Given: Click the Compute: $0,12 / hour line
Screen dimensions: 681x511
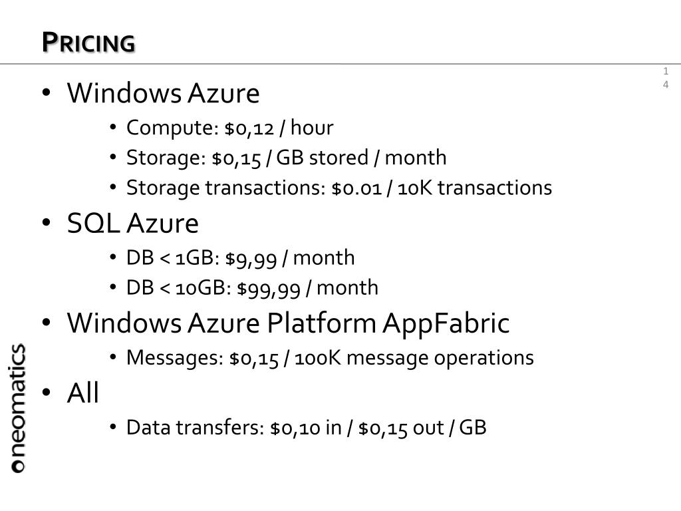Looking at the screenshot, I should click(229, 128).
